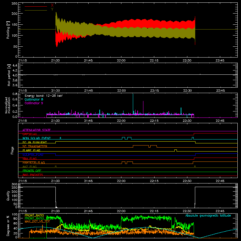Click the 21:30 time label under Roll period plot

(55, 91)
